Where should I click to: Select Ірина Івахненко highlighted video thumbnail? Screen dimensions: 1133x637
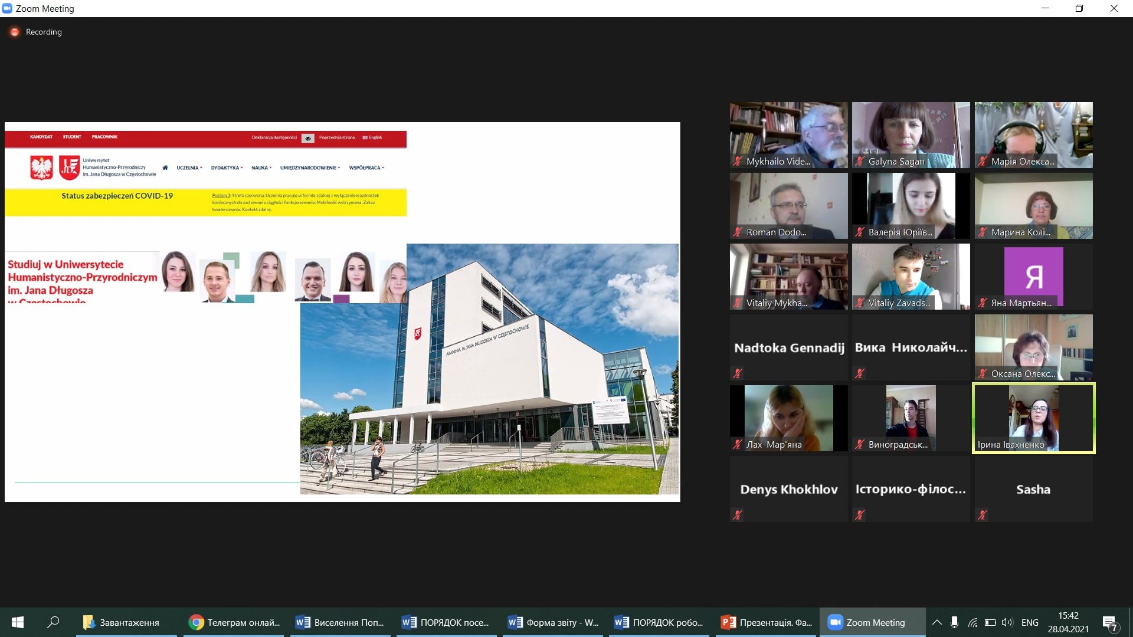[x=1033, y=418]
